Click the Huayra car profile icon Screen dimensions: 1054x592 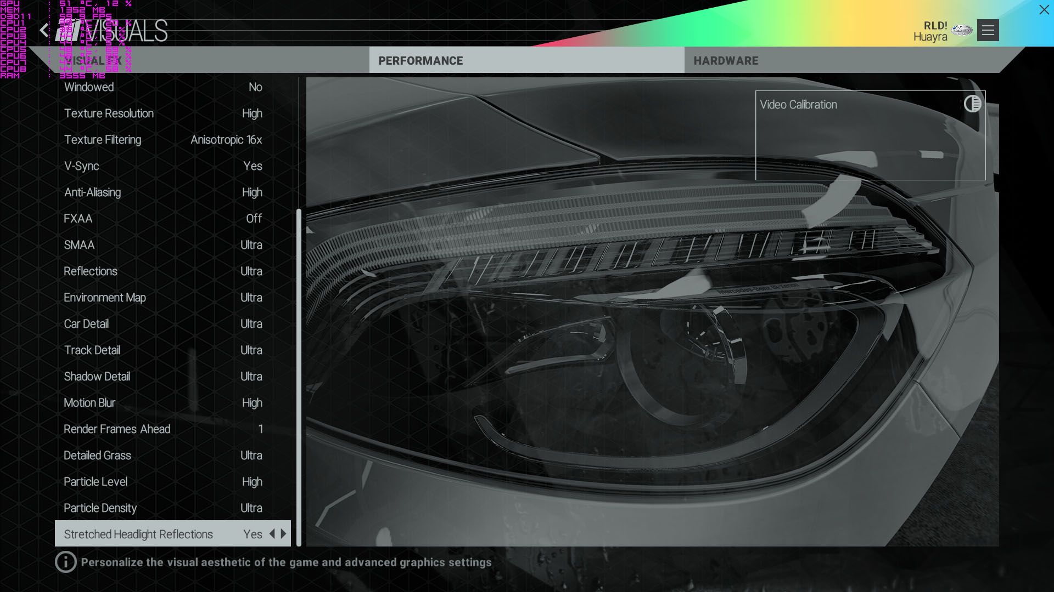[961, 30]
